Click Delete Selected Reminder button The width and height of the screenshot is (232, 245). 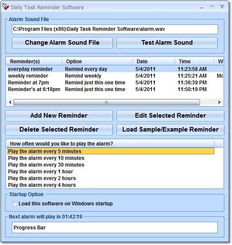pyautogui.click(x=59, y=129)
